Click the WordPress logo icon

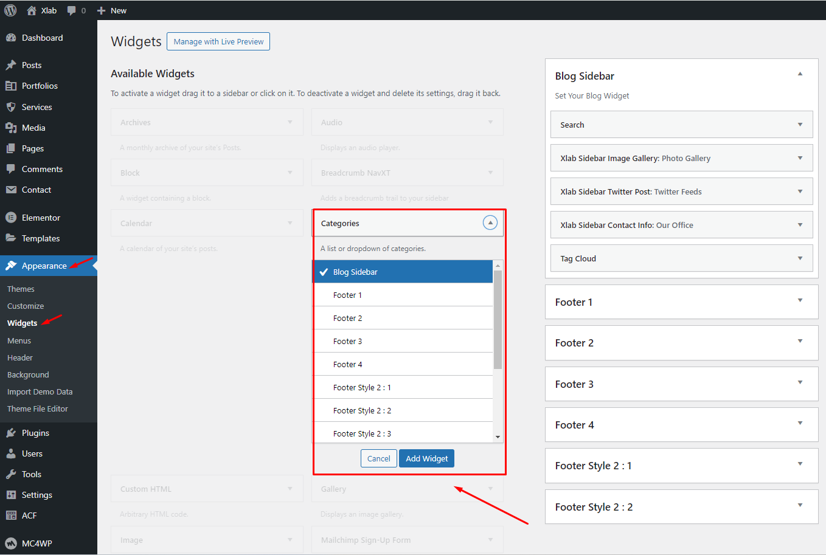coord(10,10)
